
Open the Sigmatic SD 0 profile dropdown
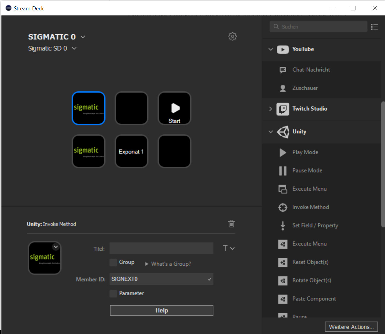coord(74,48)
